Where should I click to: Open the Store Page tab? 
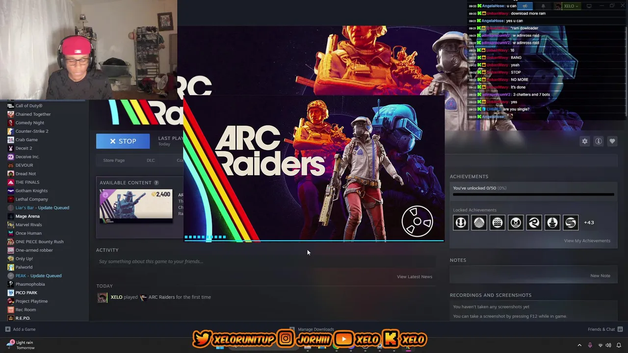[x=114, y=160]
